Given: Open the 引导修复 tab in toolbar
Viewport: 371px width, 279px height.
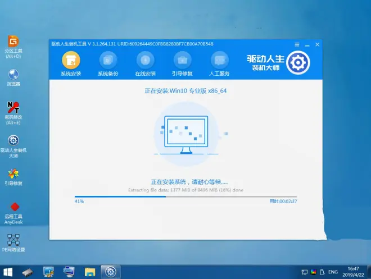Looking at the screenshot, I should 183,64.
